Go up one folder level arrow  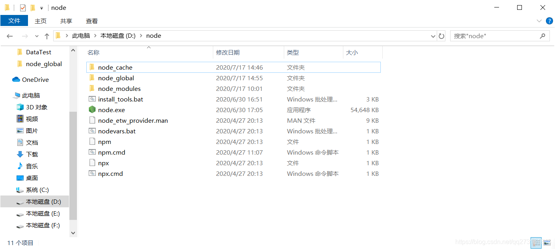pyautogui.click(x=47, y=36)
